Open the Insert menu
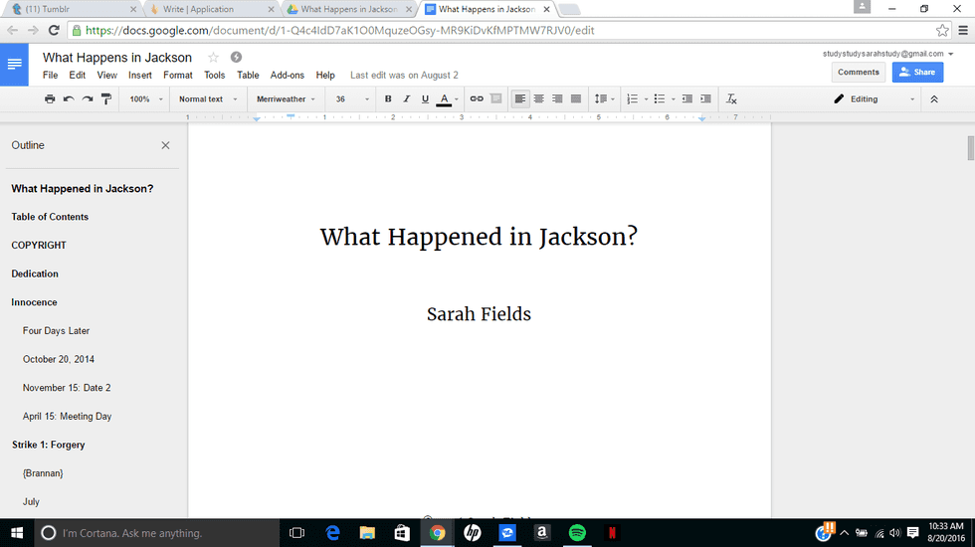Viewport: 975px width, 547px height. 140,76
